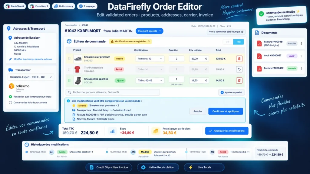Click the Chaussettes unit price field 14,50
The image size is (310, 174).
[x=199, y=80]
